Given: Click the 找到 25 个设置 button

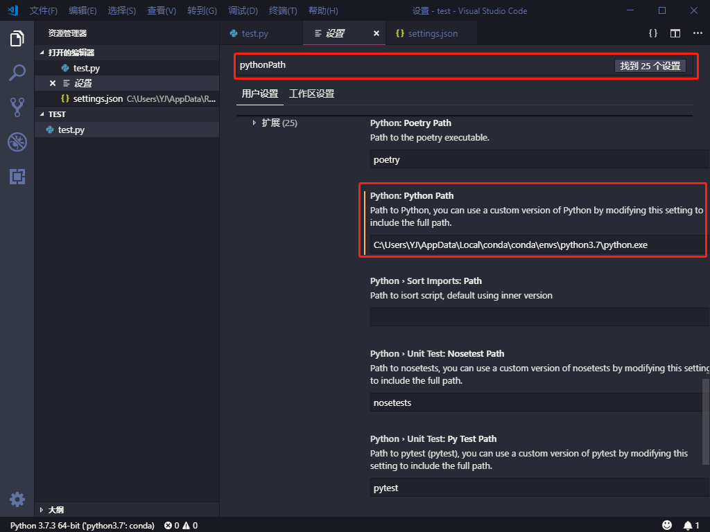Looking at the screenshot, I should click(x=650, y=66).
